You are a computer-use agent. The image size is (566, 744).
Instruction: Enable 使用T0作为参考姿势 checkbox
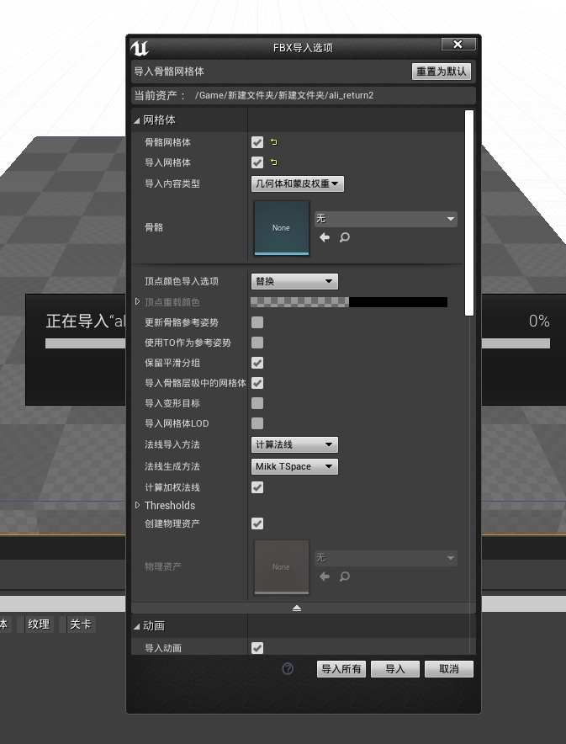[x=257, y=343]
